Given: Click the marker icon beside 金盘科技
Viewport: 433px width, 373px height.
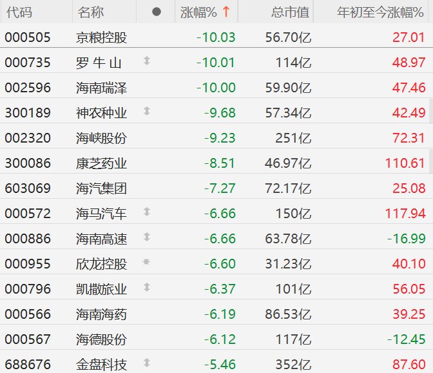Looking at the screenshot, I should click(x=147, y=363).
